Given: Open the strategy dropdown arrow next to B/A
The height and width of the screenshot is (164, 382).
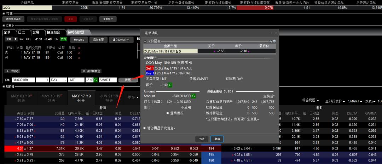Looking at the screenshot, I should tap(15, 39).
